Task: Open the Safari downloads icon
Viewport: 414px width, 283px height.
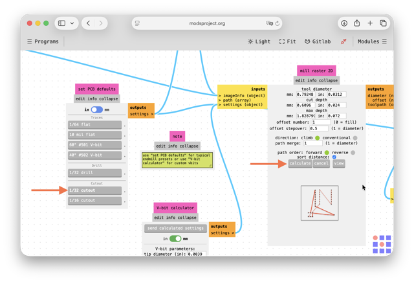Action: (x=344, y=23)
